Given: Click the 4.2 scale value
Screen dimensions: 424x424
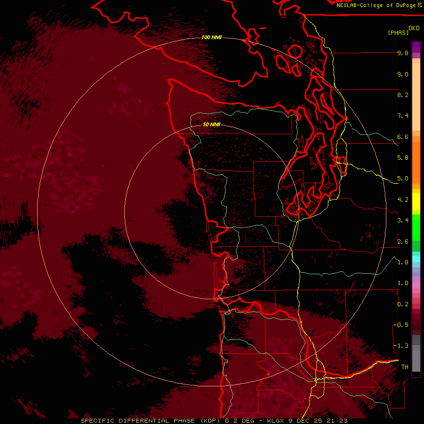Looking at the screenshot, I should point(403,200).
